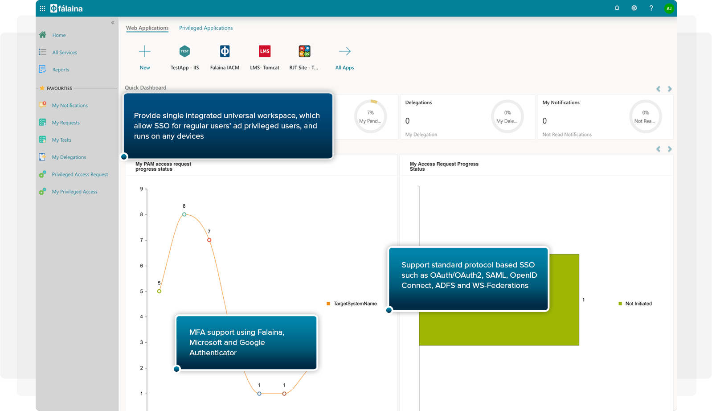The height and width of the screenshot is (411, 712).
Task: Toggle the Not Initiated legend entry
Action: click(635, 304)
